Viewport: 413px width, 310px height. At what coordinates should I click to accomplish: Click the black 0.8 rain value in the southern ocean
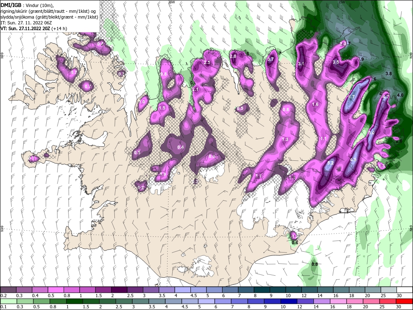pos(314,265)
